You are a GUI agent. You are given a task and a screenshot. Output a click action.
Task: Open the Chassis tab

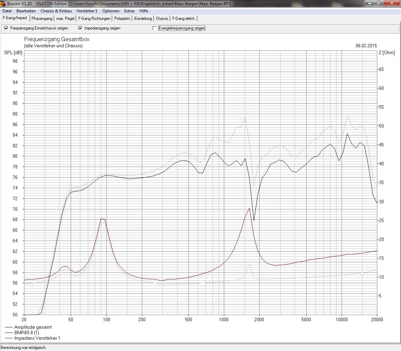click(x=162, y=19)
